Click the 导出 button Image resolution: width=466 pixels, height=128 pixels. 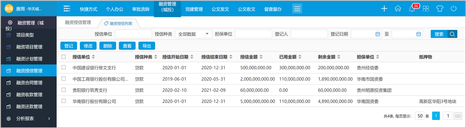[x=146, y=46]
